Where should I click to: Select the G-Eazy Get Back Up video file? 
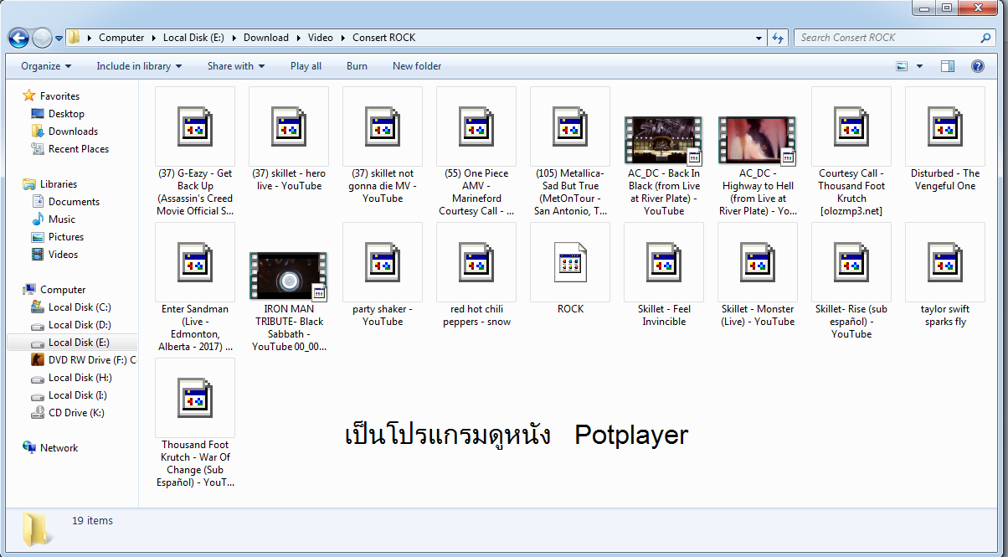coord(195,151)
